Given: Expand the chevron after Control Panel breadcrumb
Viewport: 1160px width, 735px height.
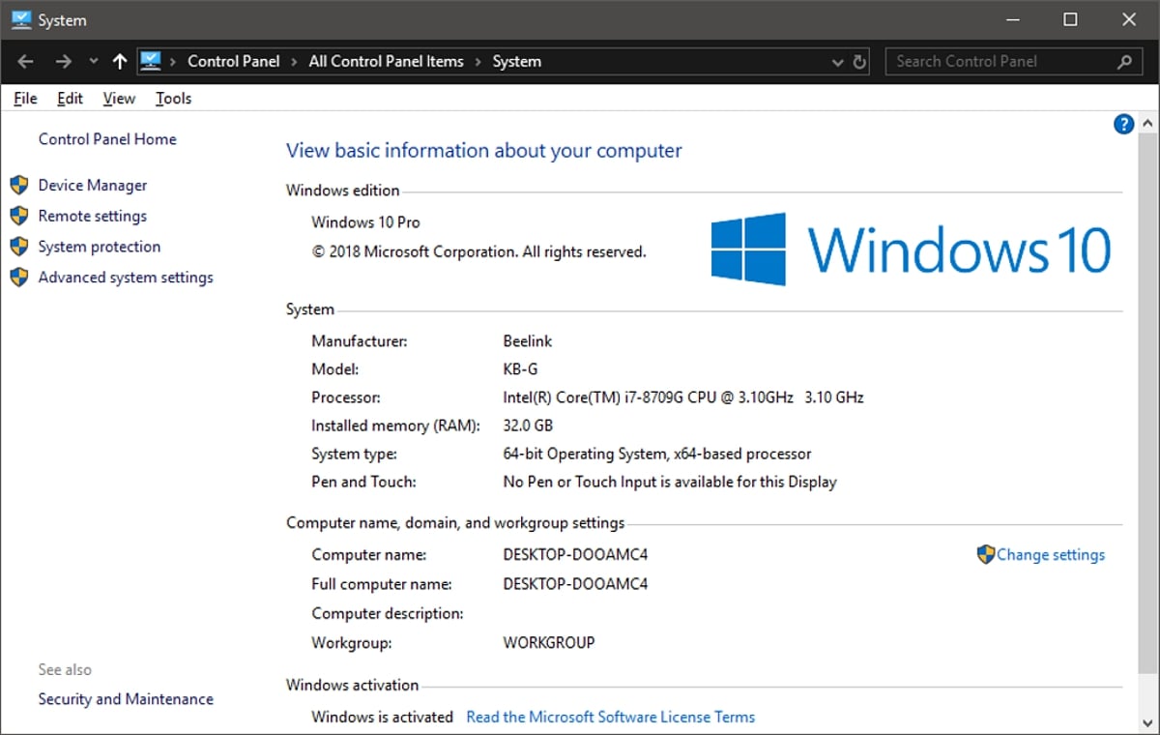Looking at the screenshot, I should (294, 61).
